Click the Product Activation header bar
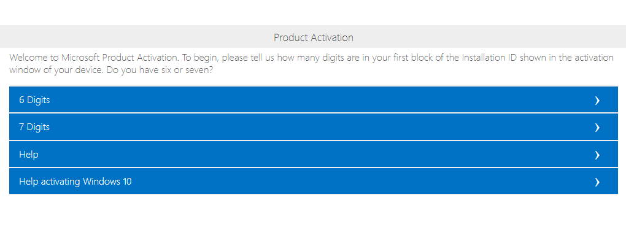Viewport: 626px width, 227px height. tap(313, 37)
